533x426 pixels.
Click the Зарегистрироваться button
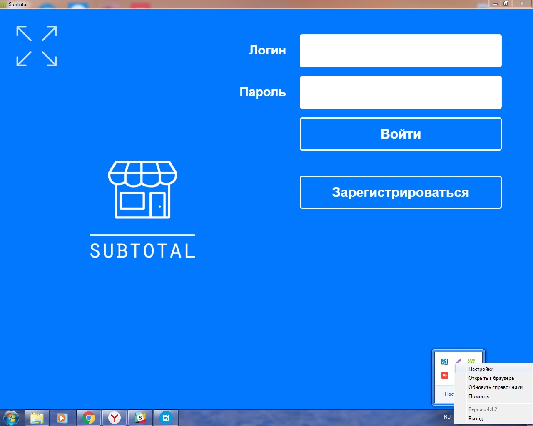pos(400,192)
